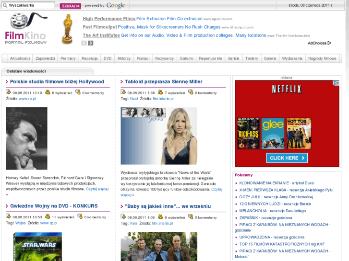349x261 pixels.
Task: Click the Netflix ad corner info icon
Action: 336,83
